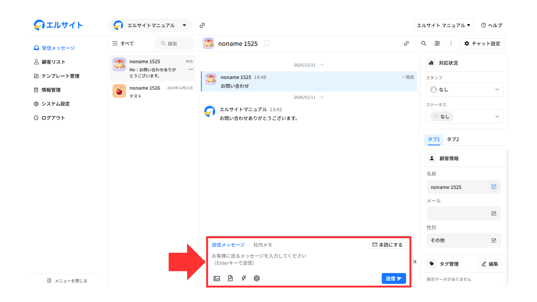Click the 送信 send button
The width and height of the screenshot is (537, 302).
click(x=394, y=279)
